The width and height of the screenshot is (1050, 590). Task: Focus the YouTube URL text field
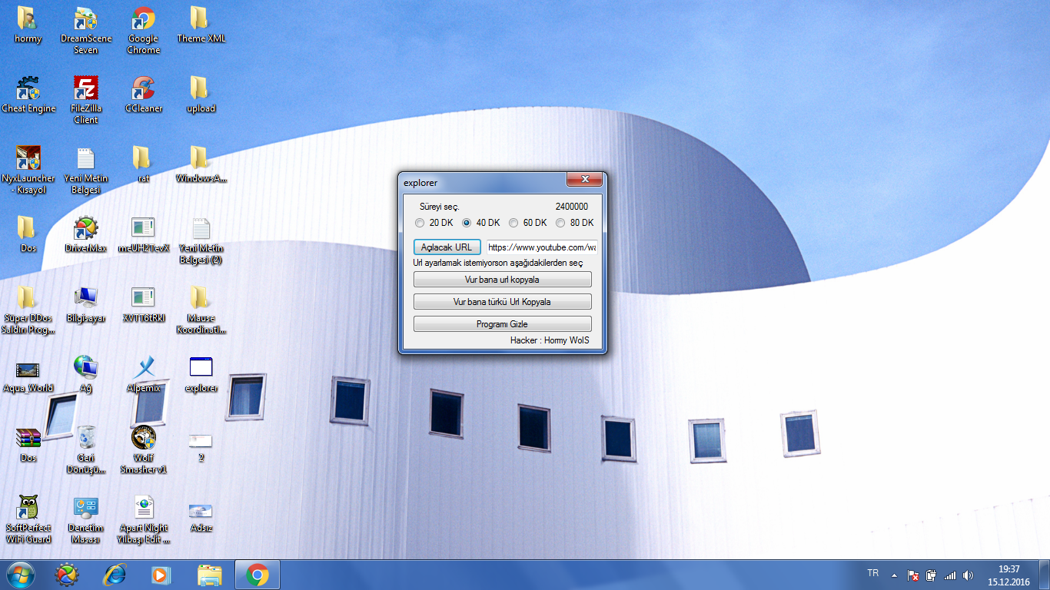[542, 247]
